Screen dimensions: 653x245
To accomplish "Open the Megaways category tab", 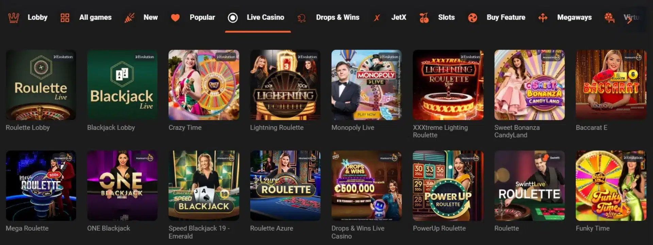I will tap(574, 17).
